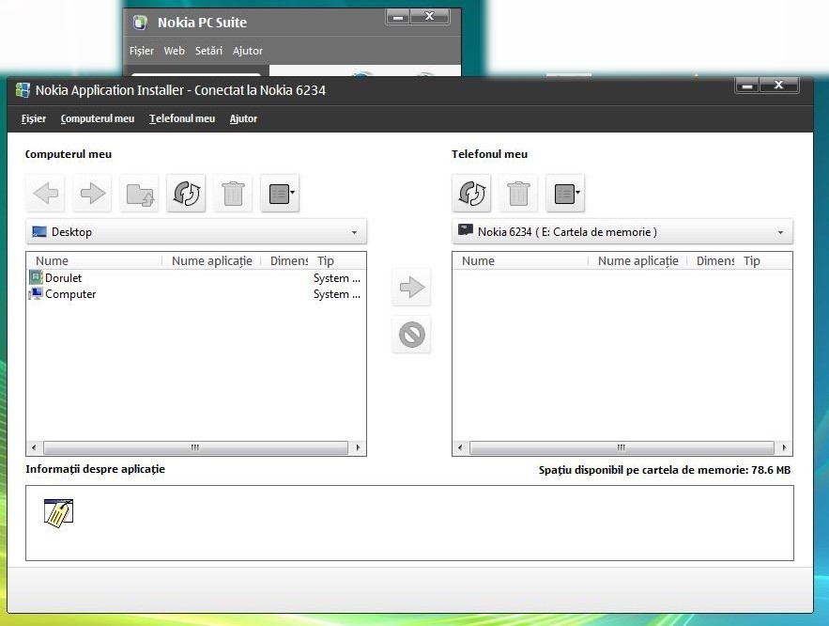
Task: Click the Dorulet folder icon
Action: click(x=36, y=277)
